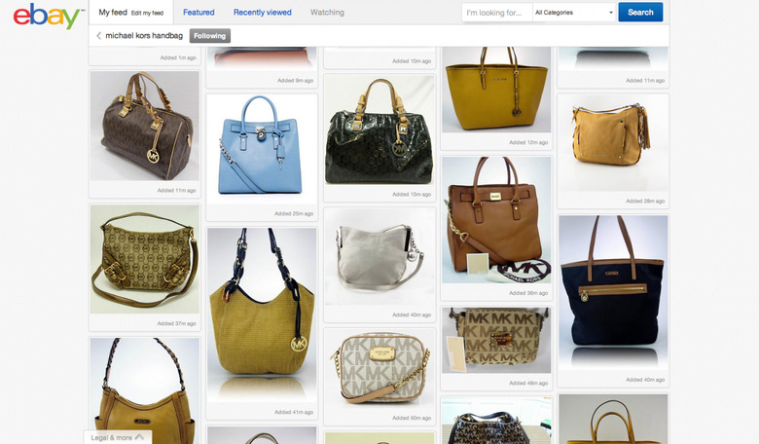759x444 pixels.
Task: Open the mustard yellow tote listing
Action: click(496, 90)
